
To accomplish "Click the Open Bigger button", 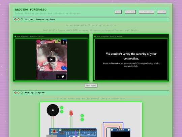I will point(91,86).
